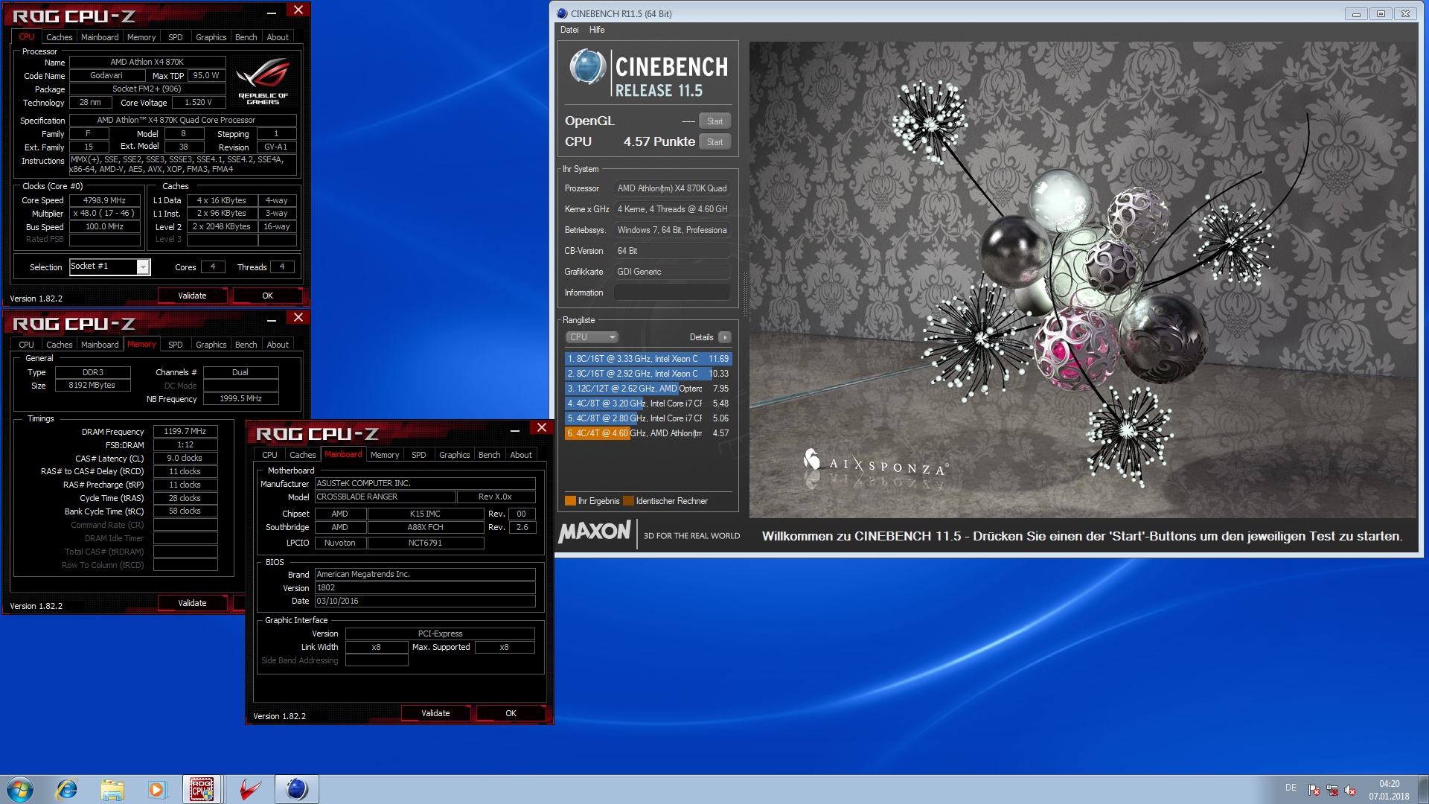This screenshot has width=1429, height=804.
Task: Switch to Memory tab in Mainboard CPU-Z window
Action: 385,455
